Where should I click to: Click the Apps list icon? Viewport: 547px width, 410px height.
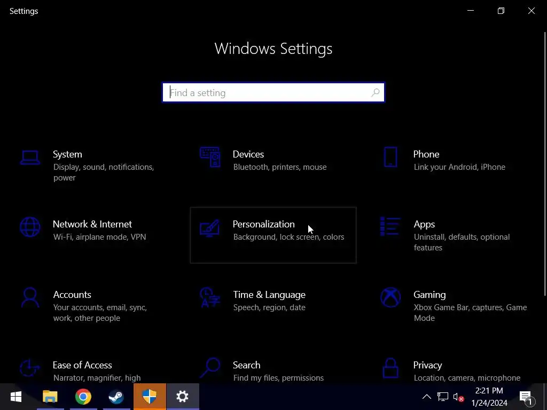[x=390, y=226]
